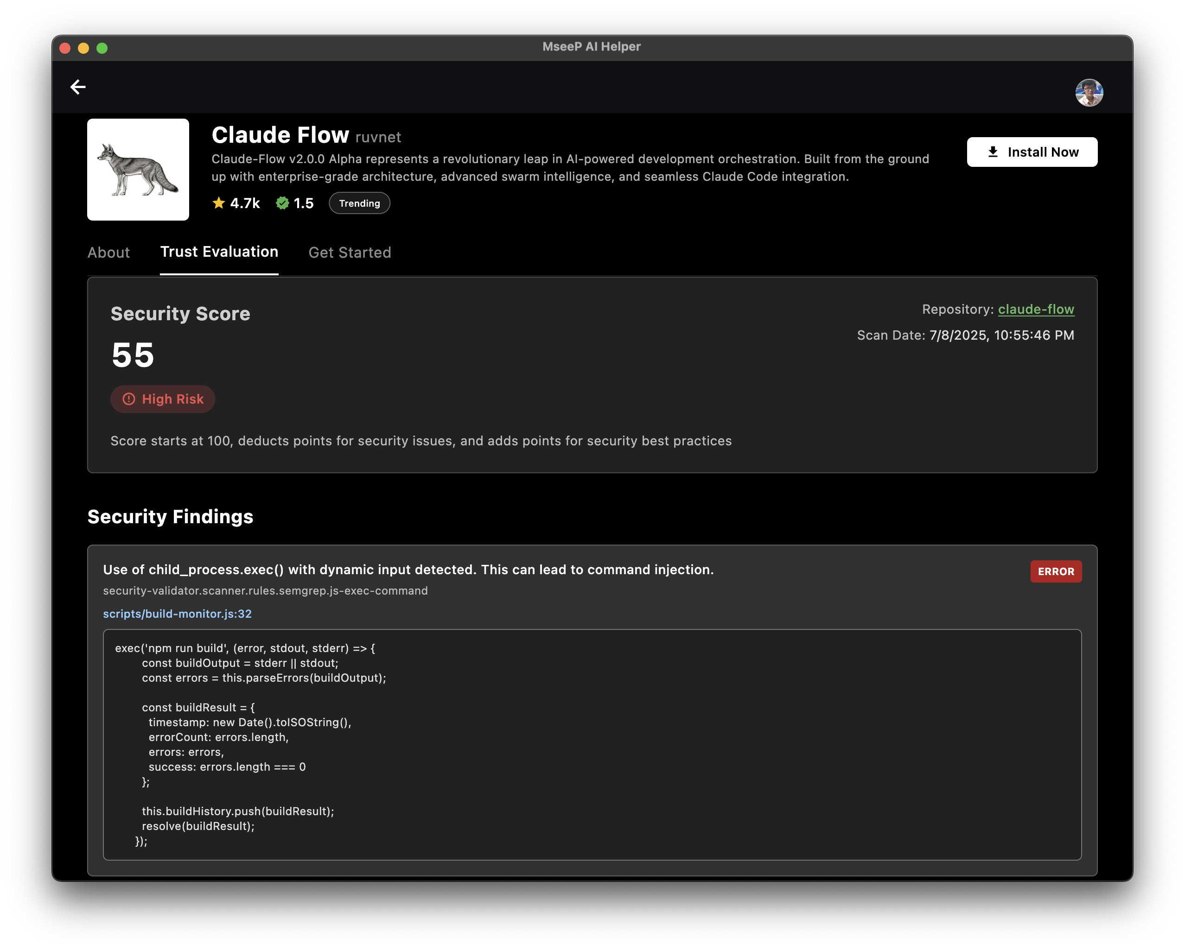Switch to the About tab

click(109, 252)
